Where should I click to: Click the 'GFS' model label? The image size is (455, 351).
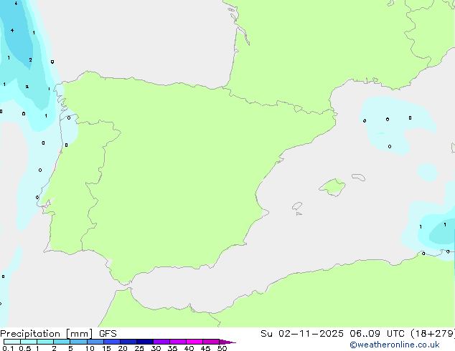coord(108,334)
